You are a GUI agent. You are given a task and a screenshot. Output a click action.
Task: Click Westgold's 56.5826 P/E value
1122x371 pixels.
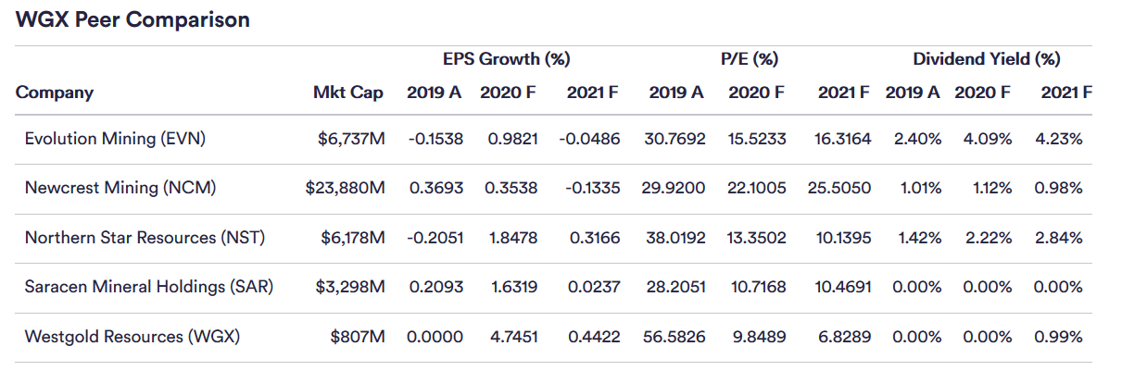[x=674, y=337]
